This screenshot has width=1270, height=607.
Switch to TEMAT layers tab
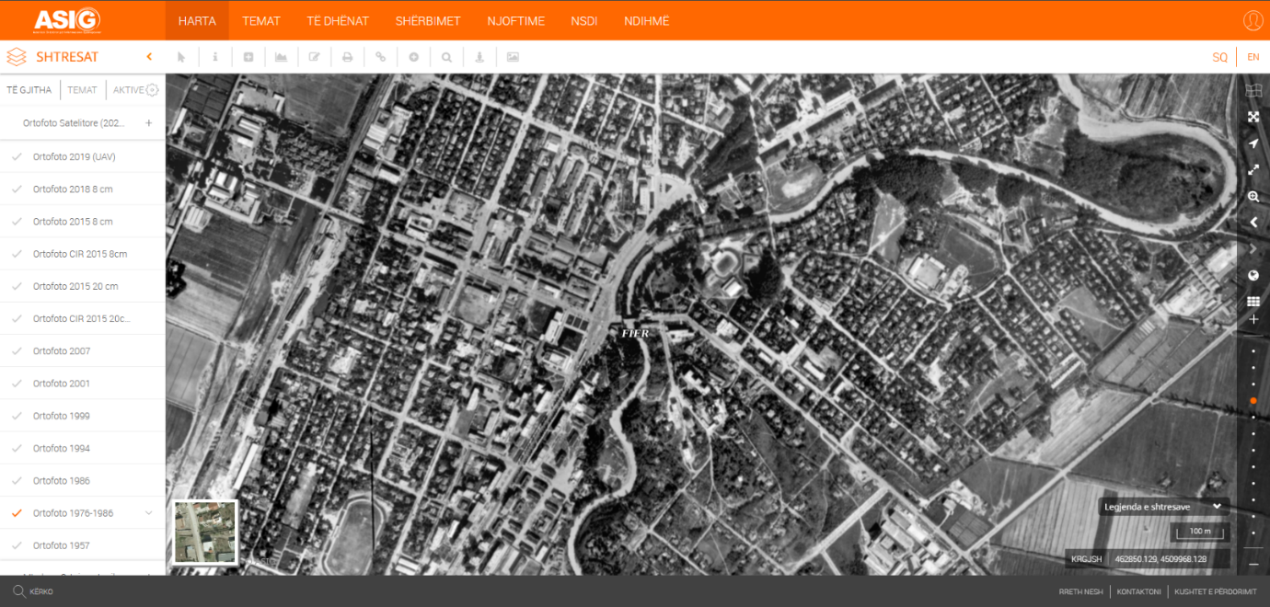tap(82, 90)
